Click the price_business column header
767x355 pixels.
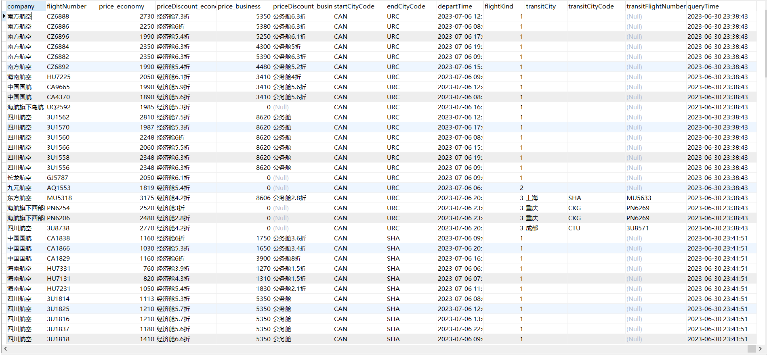tap(244, 6)
